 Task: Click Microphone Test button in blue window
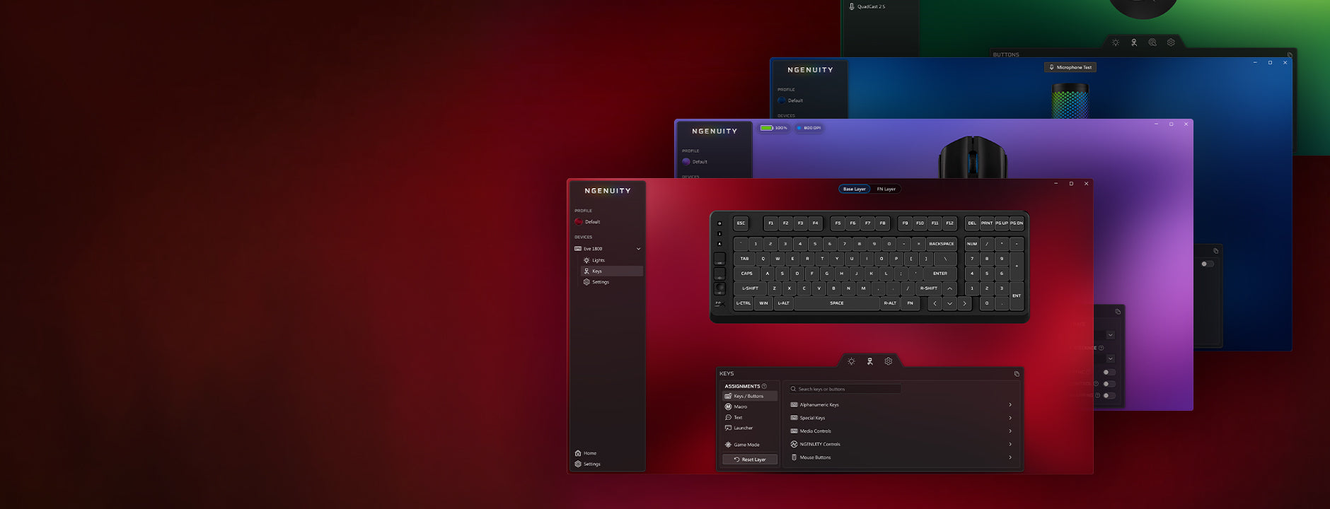click(1070, 67)
